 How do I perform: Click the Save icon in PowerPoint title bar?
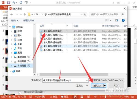pos(8,3)
